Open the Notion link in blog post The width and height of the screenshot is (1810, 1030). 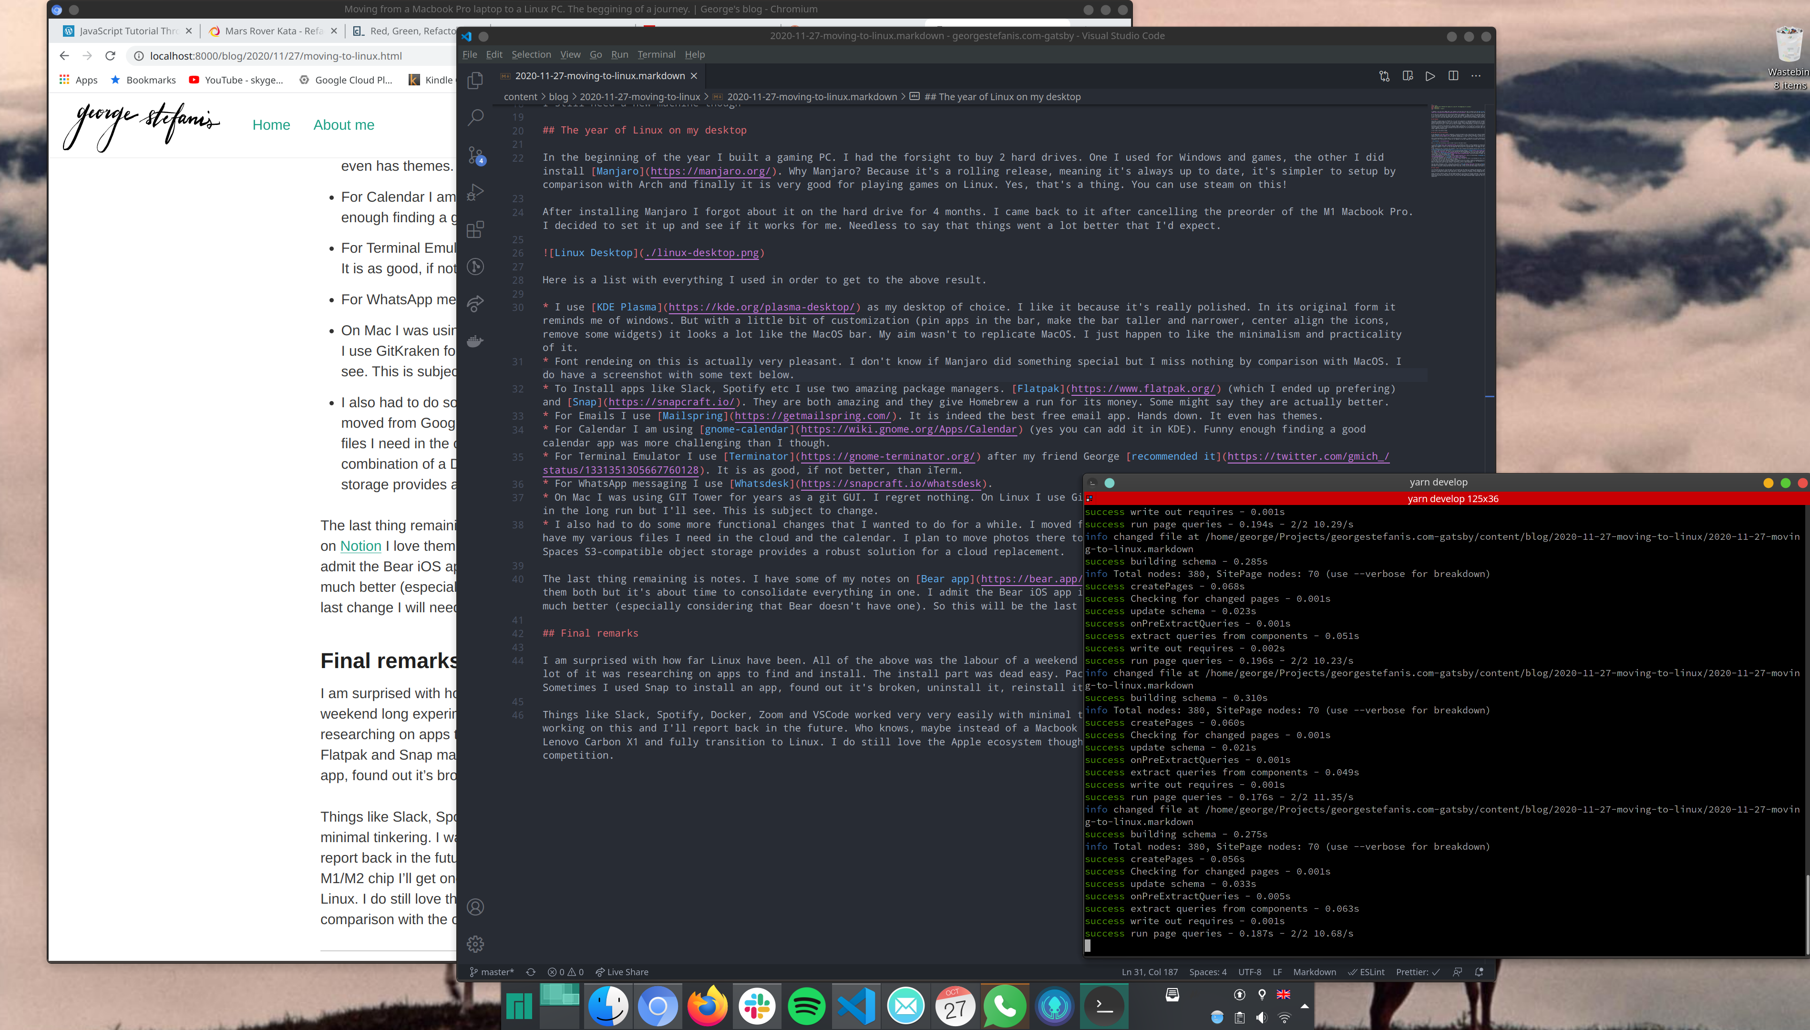point(361,546)
